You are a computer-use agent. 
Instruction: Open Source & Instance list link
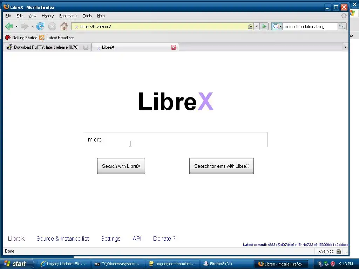click(x=62, y=239)
